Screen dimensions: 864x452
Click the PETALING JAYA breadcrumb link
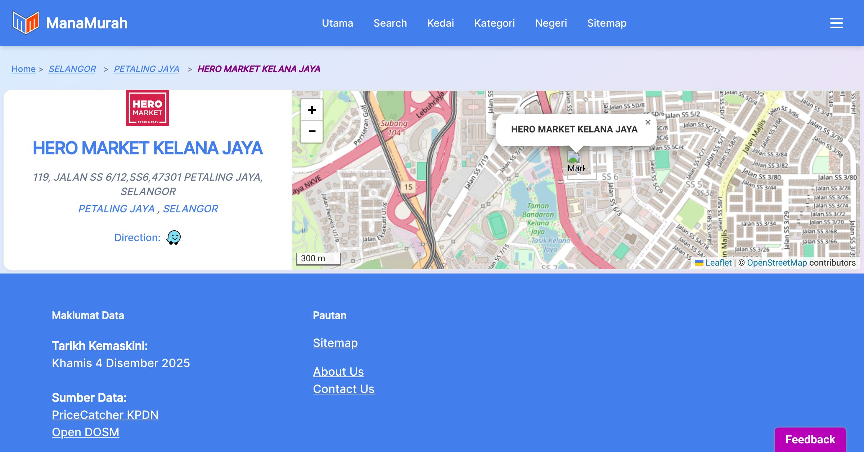(x=146, y=69)
